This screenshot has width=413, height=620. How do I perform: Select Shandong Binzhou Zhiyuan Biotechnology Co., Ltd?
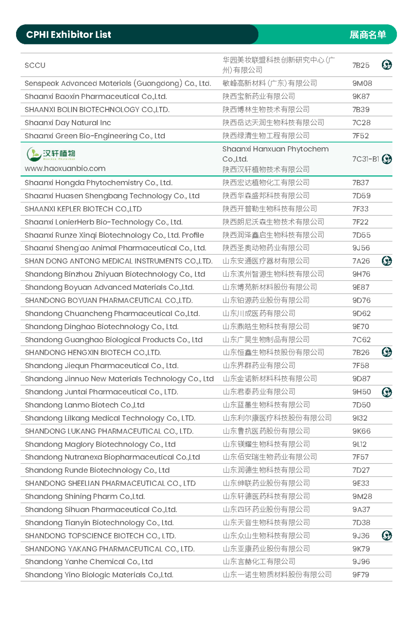115,274
